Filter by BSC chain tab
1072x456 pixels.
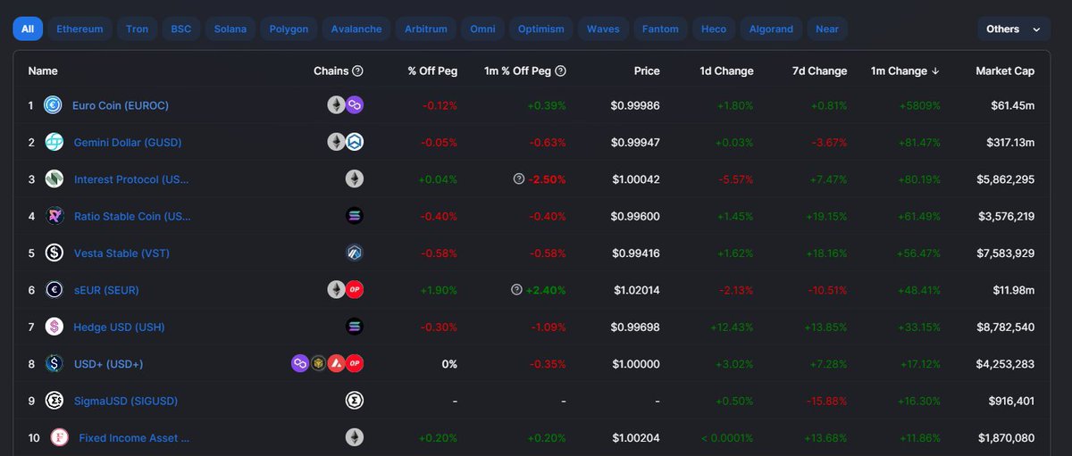pos(181,29)
